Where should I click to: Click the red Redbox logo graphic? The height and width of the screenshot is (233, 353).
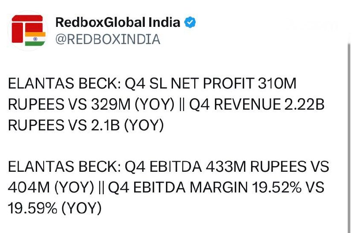click(27, 29)
